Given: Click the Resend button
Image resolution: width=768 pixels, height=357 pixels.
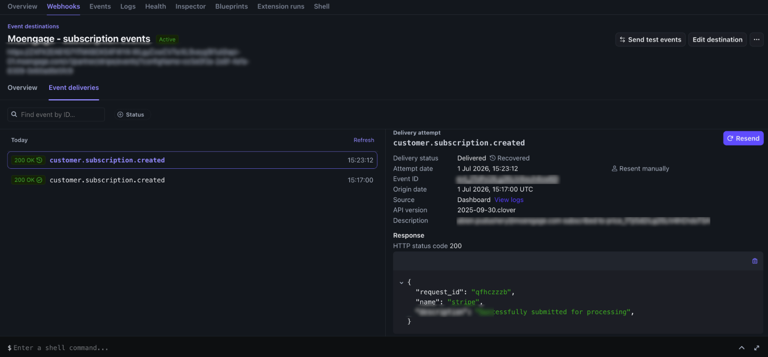Looking at the screenshot, I should click(743, 138).
